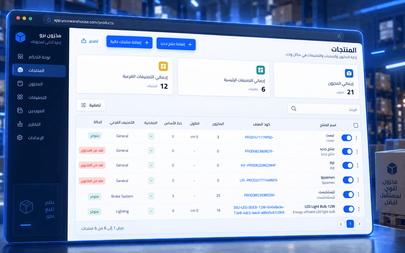Click the Brake System subcategory cell
The height and width of the screenshot is (253, 405).
[x=122, y=196]
